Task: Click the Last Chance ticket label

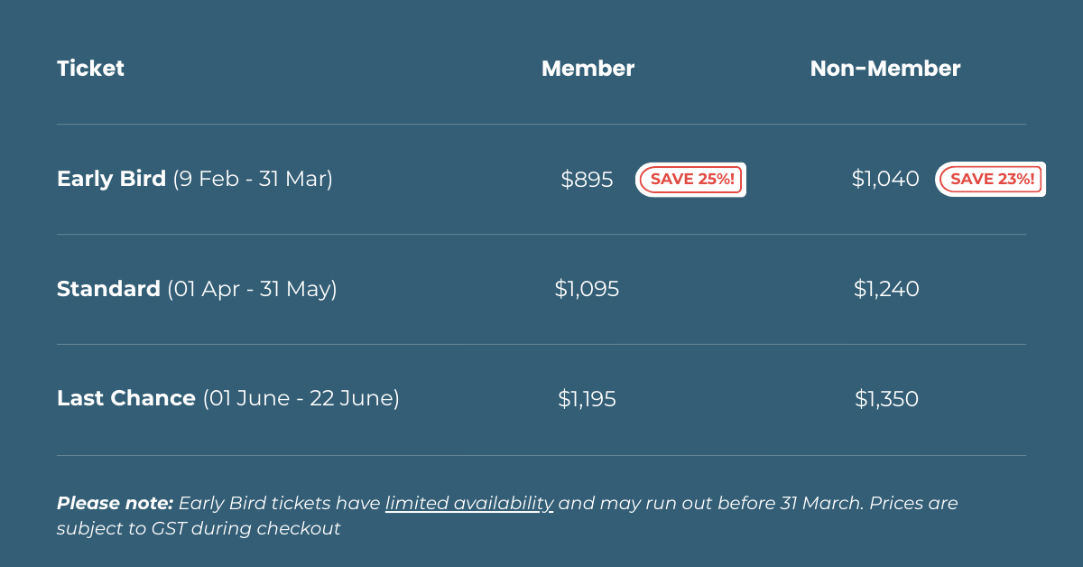Action: pos(126,398)
